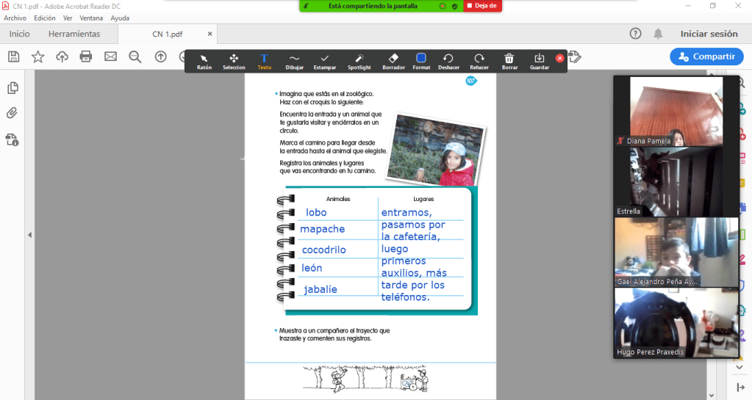
Task: Redo annotation with Rehacer
Action: (479, 61)
